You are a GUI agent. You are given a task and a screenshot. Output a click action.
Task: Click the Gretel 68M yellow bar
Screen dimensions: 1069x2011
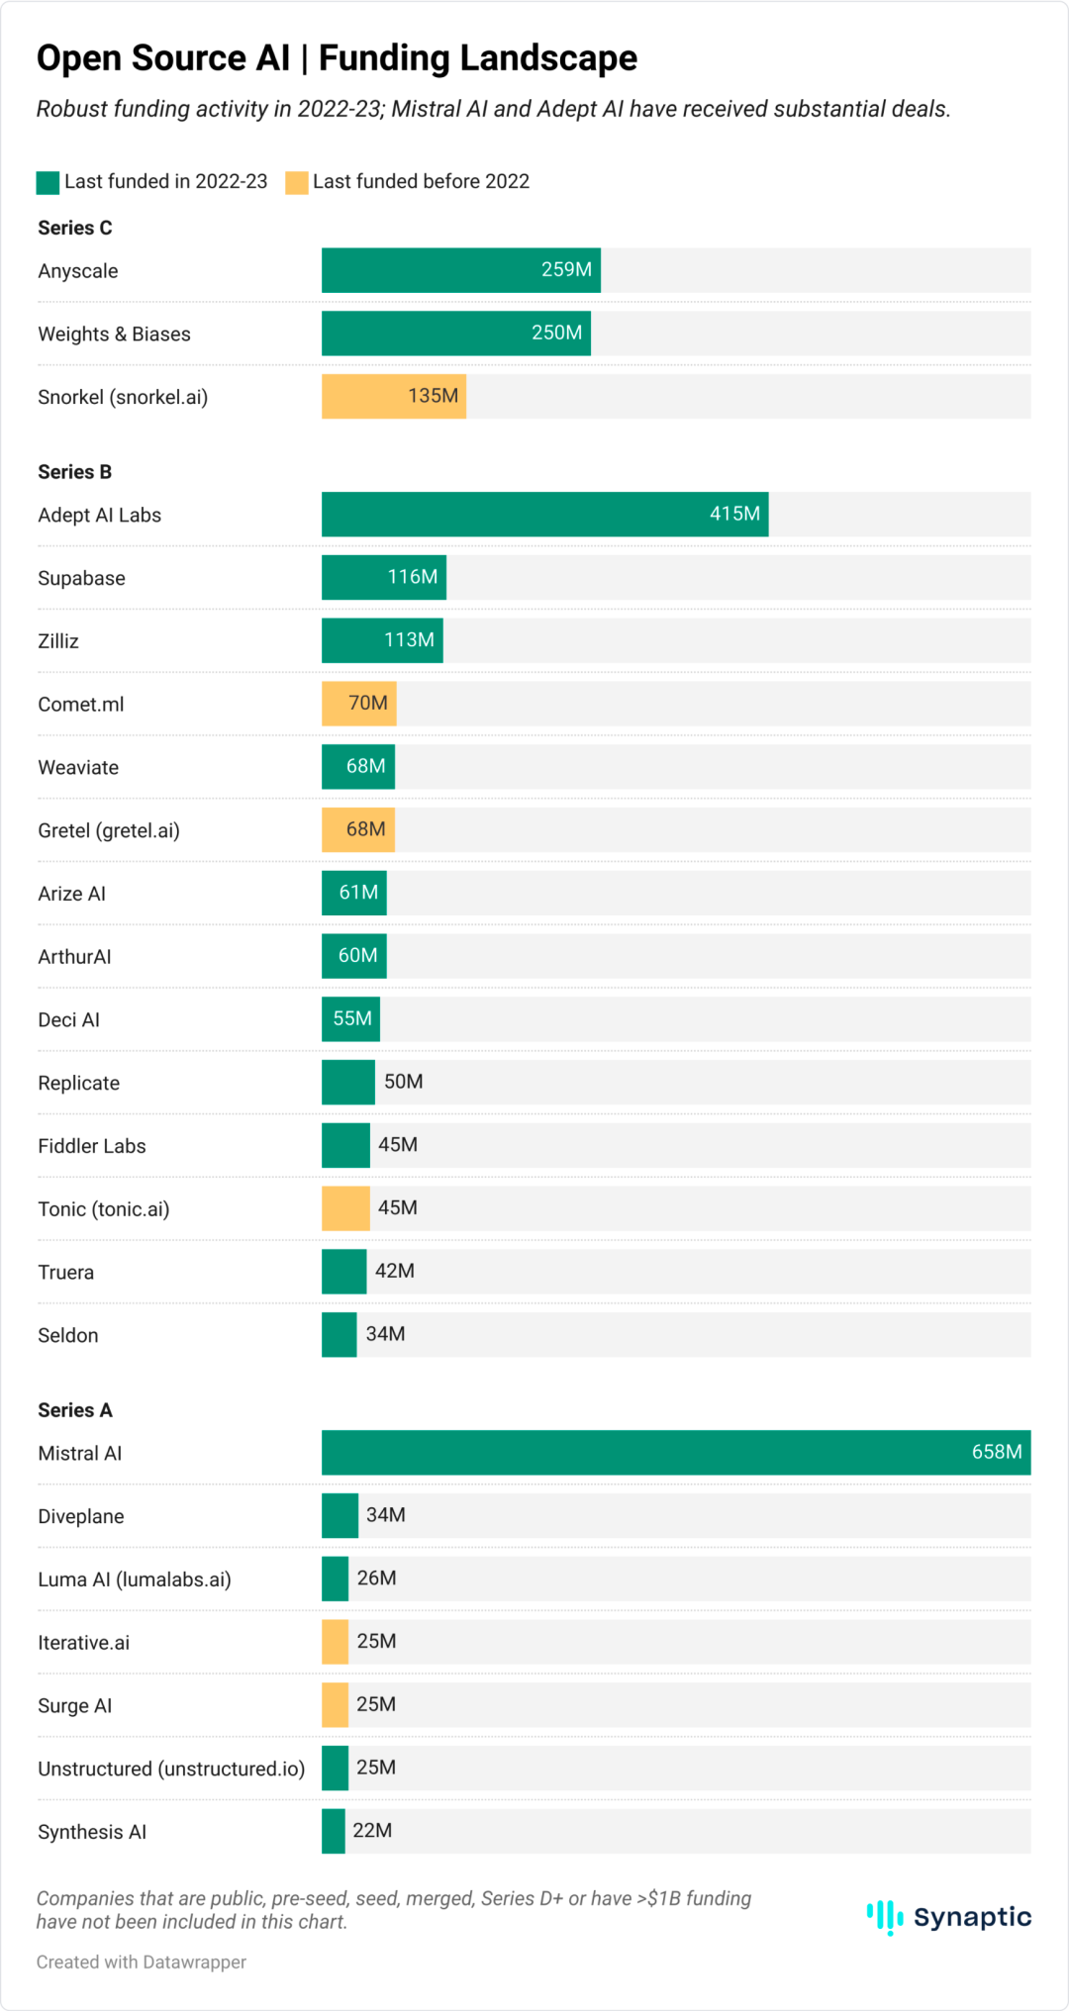click(358, 829)
